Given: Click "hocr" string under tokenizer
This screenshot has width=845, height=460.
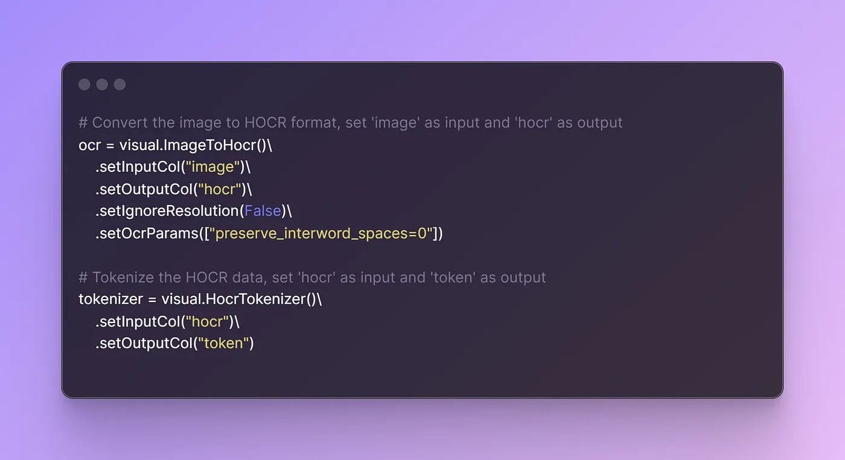Looking at the screenshot, I should point(208,321).
